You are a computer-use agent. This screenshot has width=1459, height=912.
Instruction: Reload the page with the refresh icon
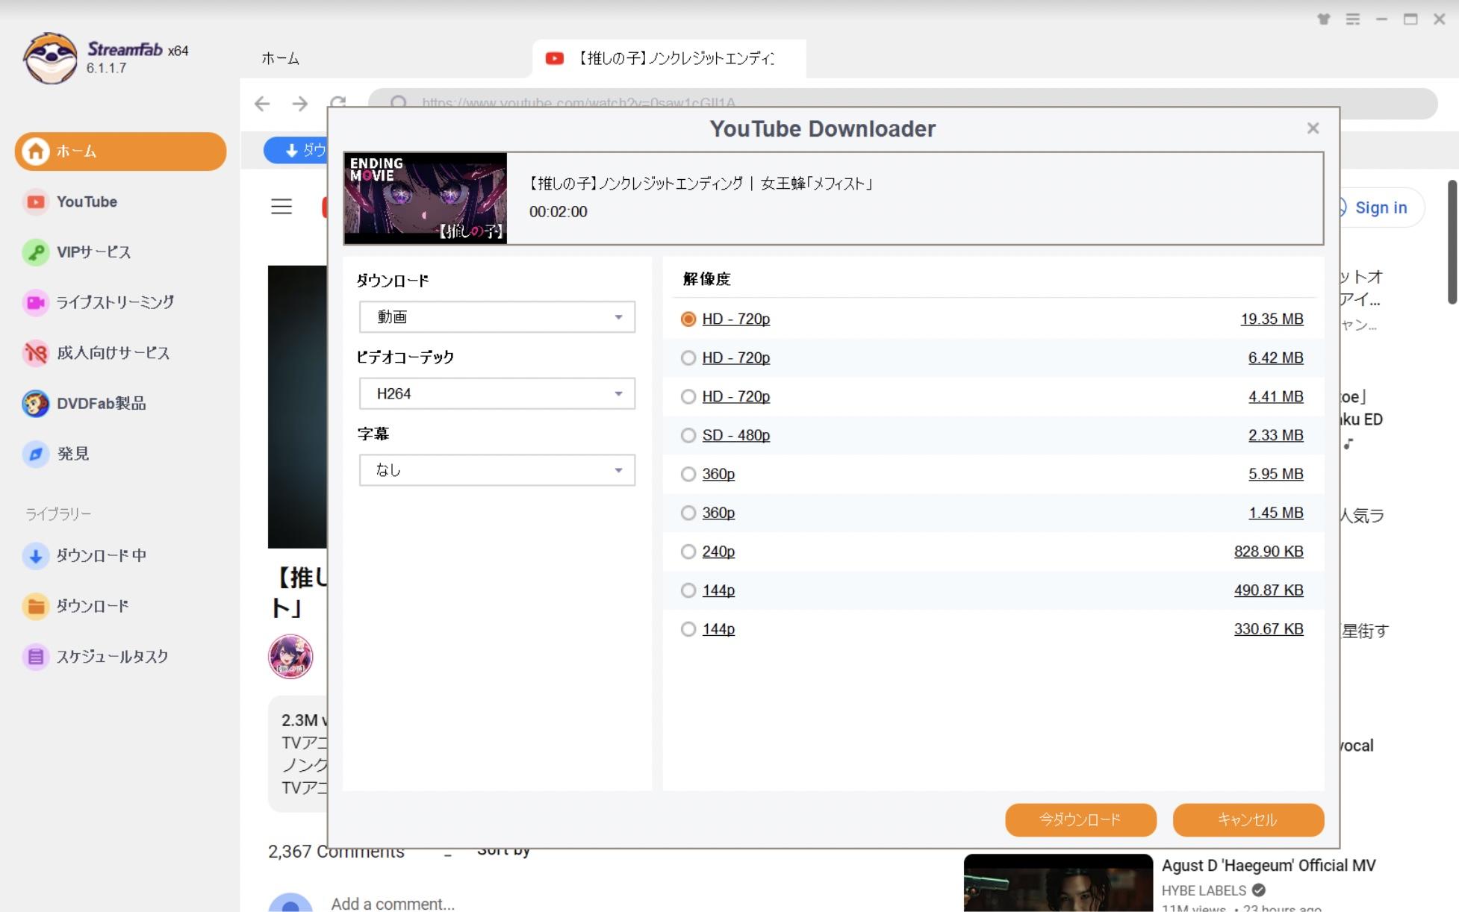(338, 102)
